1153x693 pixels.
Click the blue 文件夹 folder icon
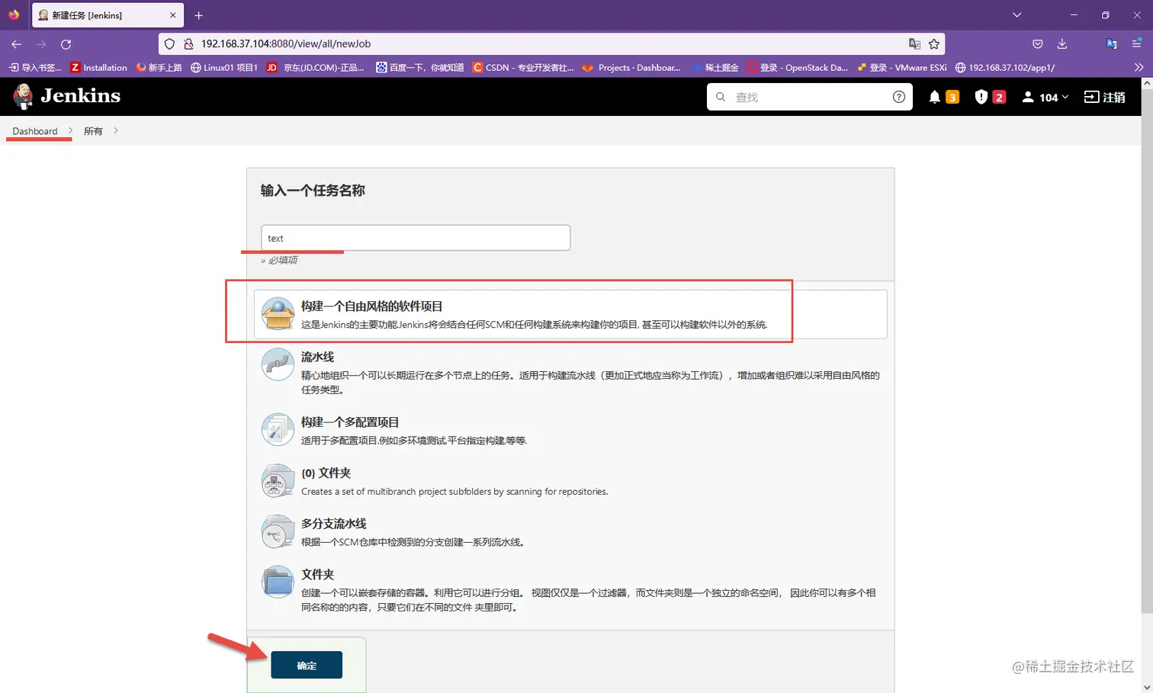click(x=277, y=582)
